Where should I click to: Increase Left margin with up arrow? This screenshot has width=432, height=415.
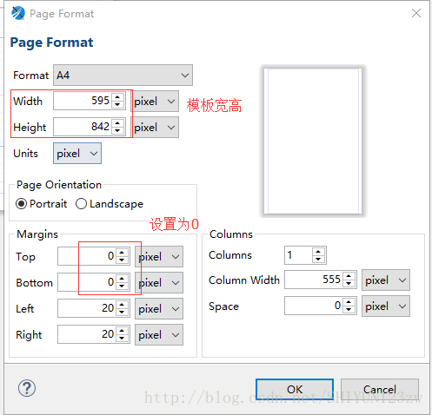point(122,305)
